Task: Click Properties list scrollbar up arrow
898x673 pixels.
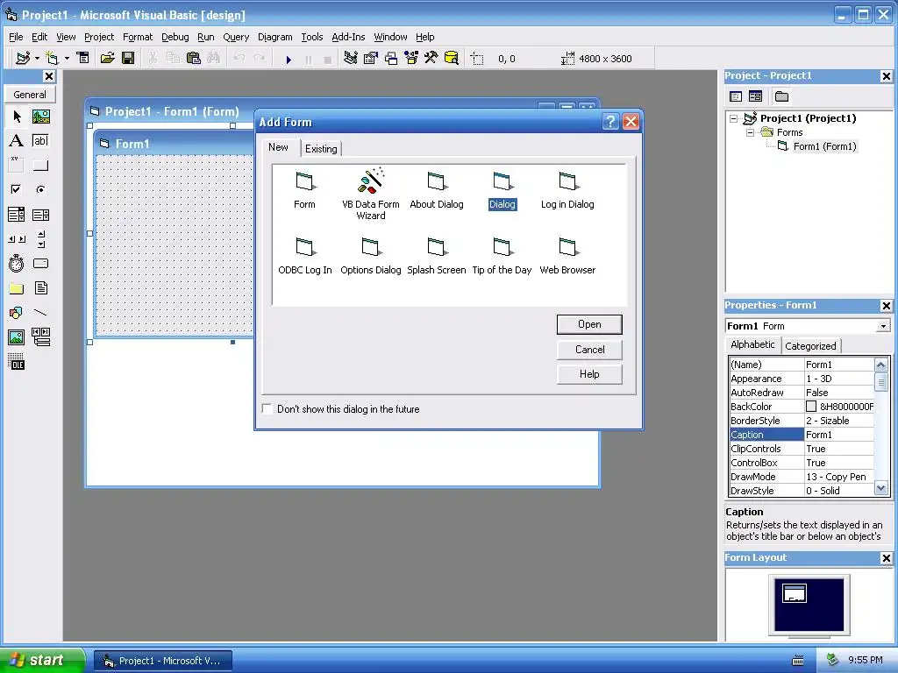Action: [x=880, y=365]
